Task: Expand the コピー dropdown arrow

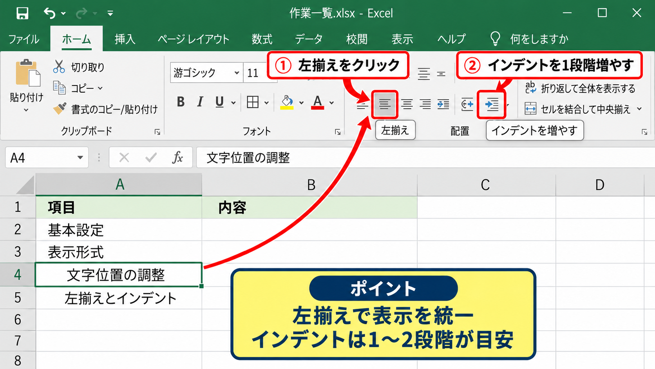Action: (x=100, y=88)
